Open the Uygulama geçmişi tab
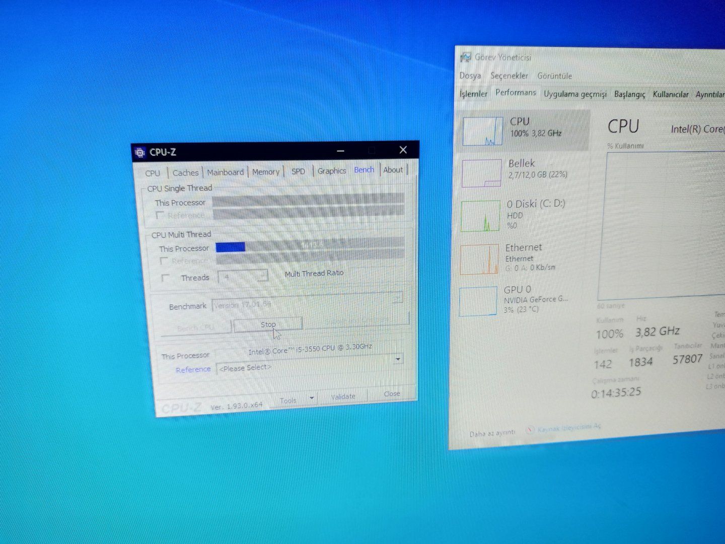Image resolution: width=725 pixels, height=544 pixels. (575, 94)
